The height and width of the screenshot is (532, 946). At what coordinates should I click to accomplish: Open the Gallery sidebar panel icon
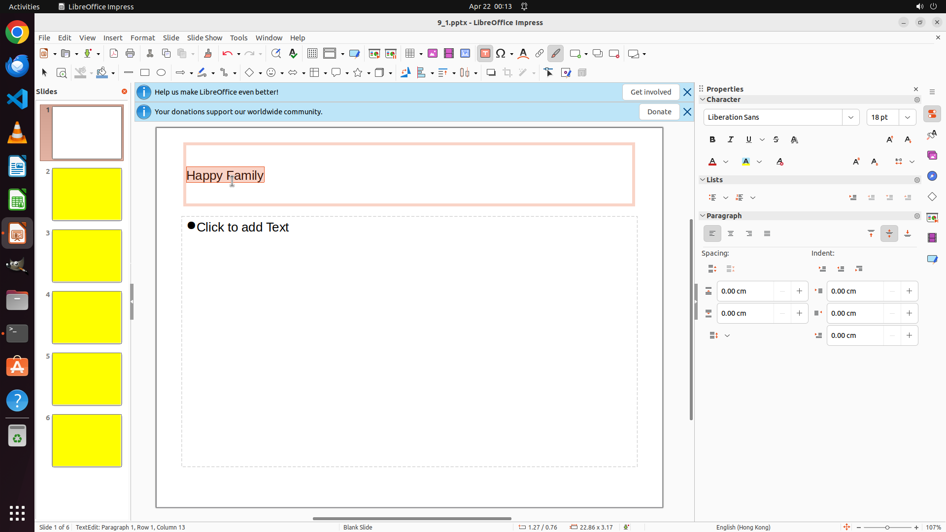tap(932, 156)
